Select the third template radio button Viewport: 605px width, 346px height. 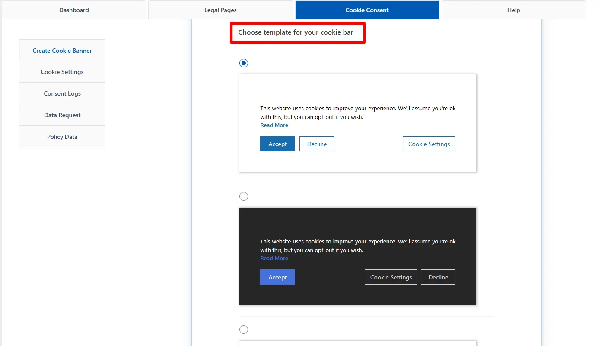[x=244, y=330]
